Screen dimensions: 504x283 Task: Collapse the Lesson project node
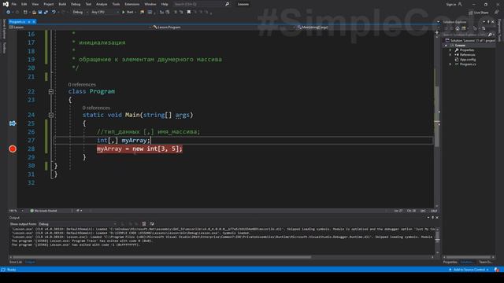(x=446, y=46)
